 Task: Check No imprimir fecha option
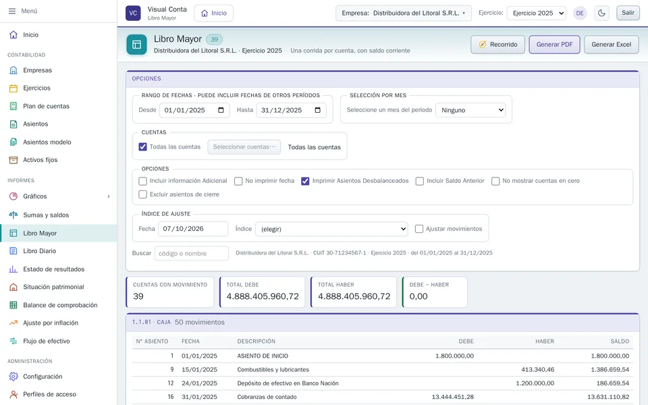(x=238, y=181)
